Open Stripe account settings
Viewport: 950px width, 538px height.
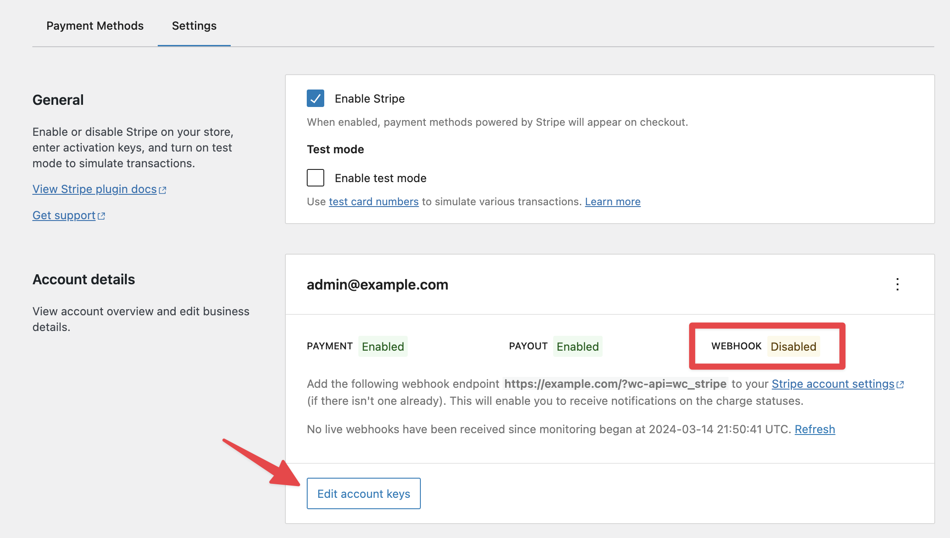coord(832,384)
